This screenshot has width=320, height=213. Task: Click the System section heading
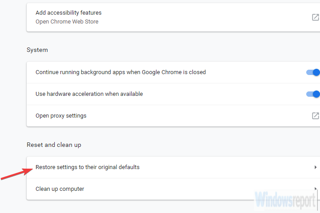(x=37, y=50)
